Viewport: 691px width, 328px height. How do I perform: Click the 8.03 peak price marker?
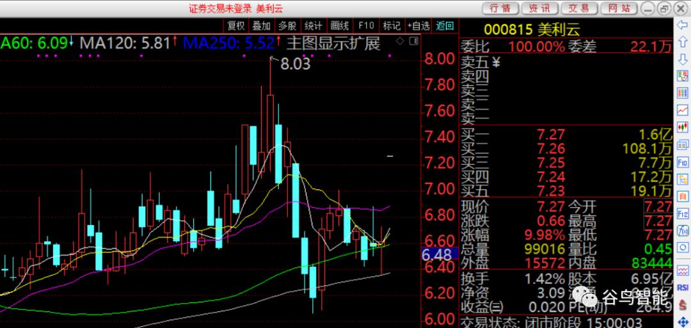[295, 65]
